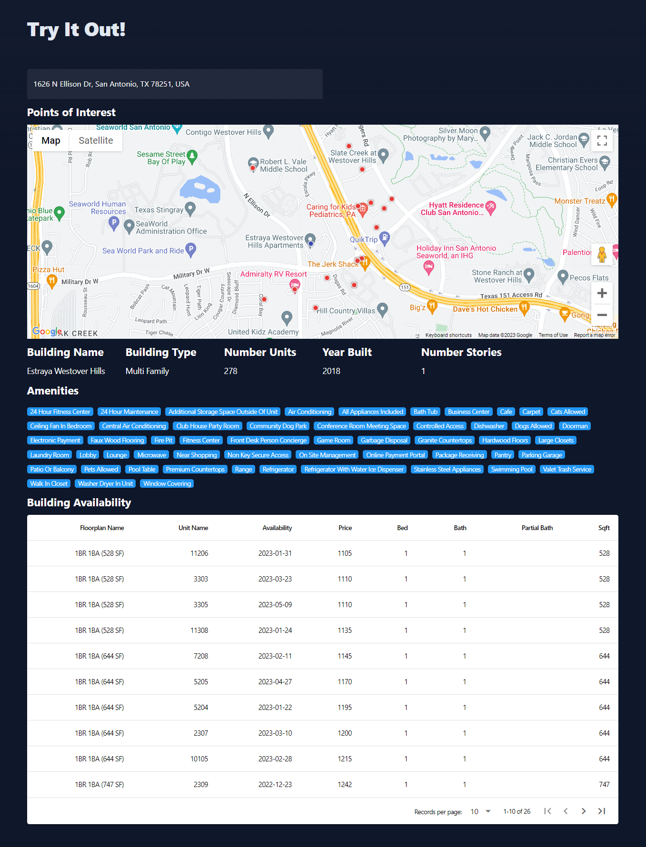
Task: Click Hyatt Residence Club pink marker
Action: 490,207
